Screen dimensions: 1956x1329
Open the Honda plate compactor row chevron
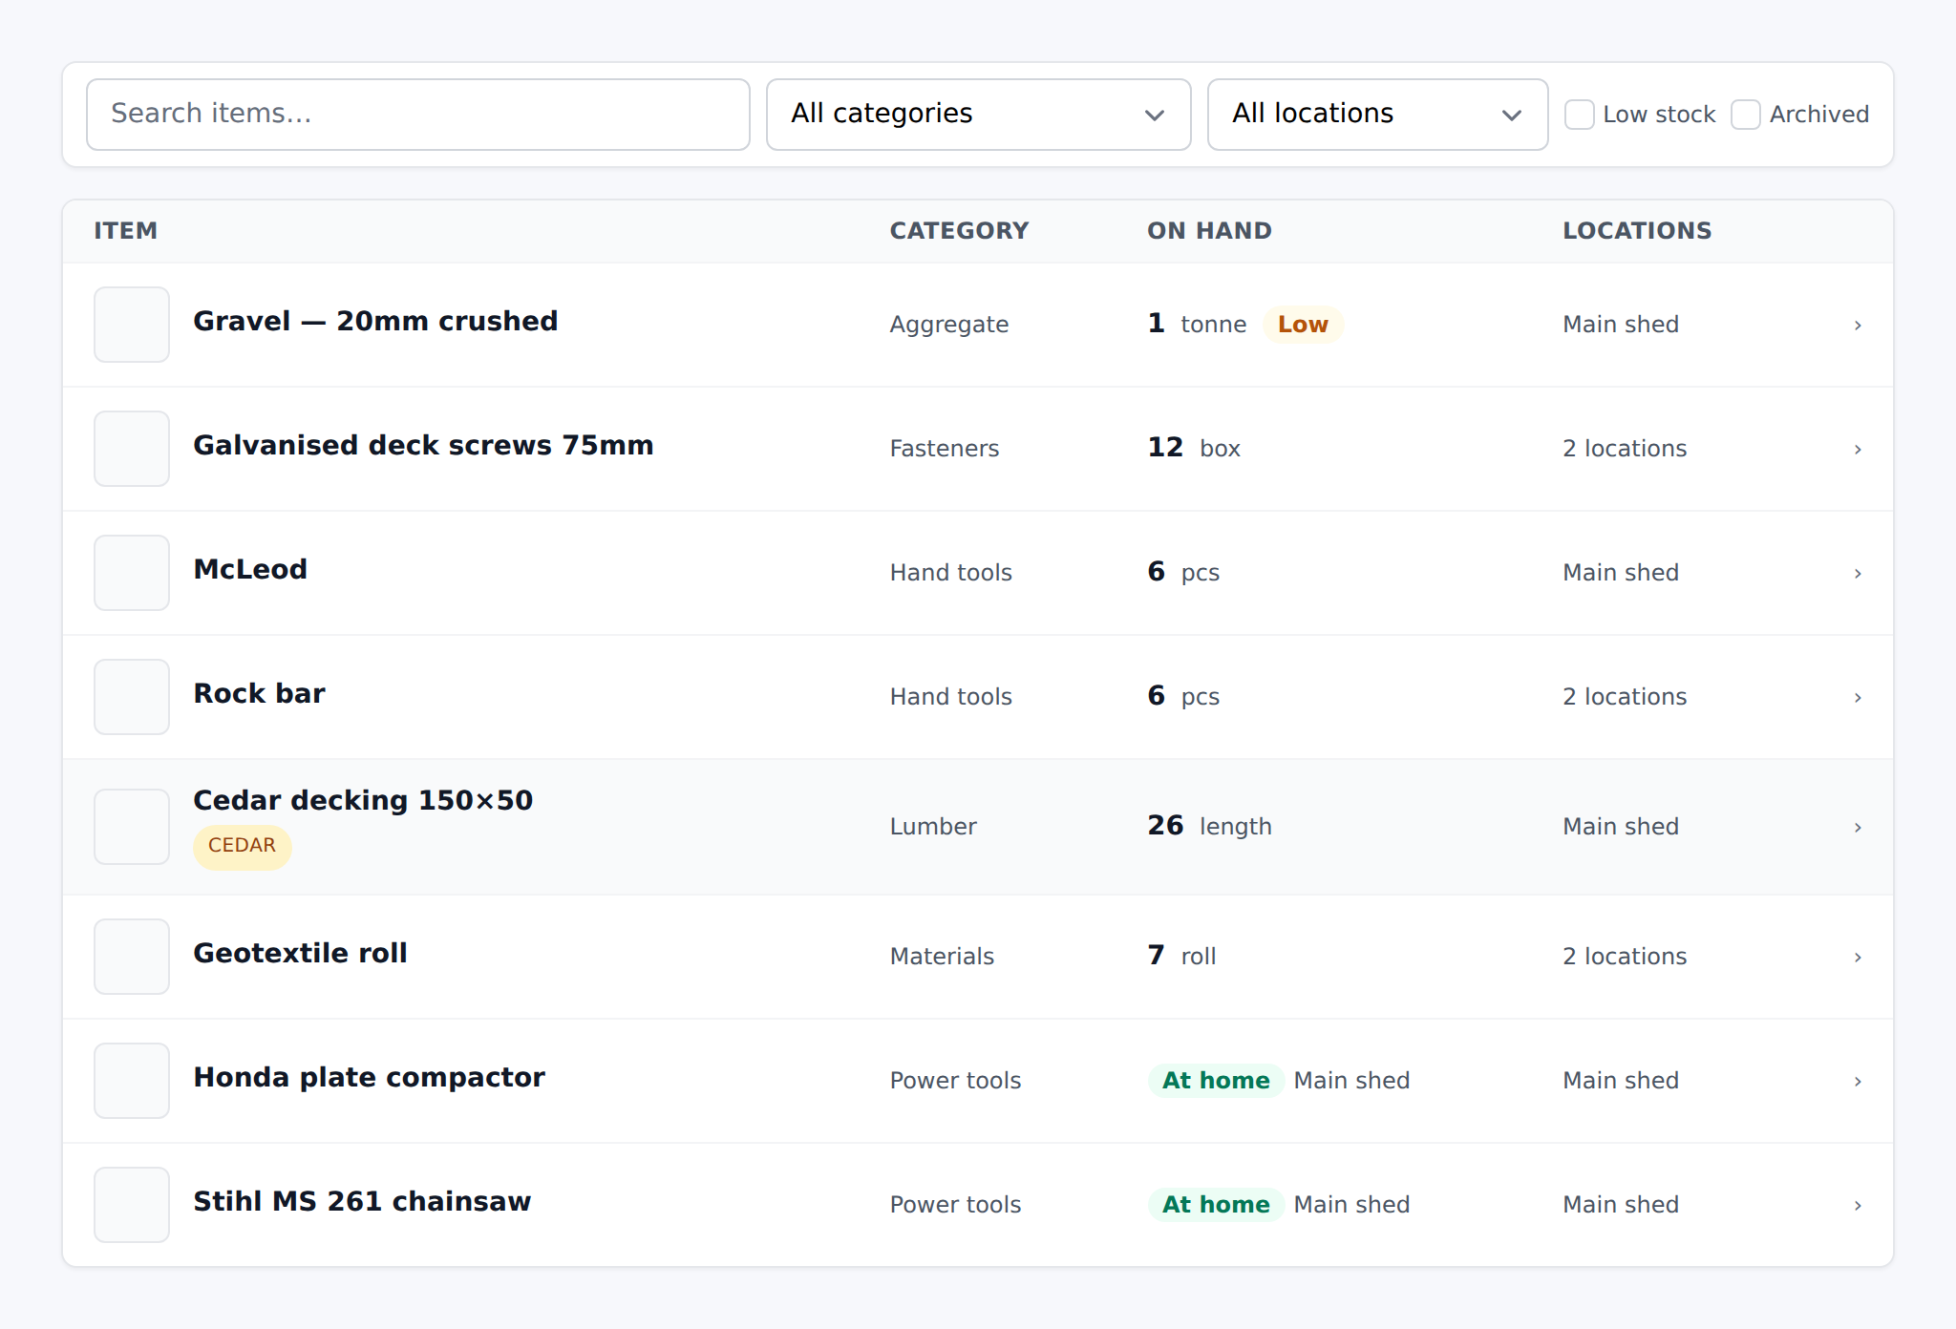[1858, 1082]
